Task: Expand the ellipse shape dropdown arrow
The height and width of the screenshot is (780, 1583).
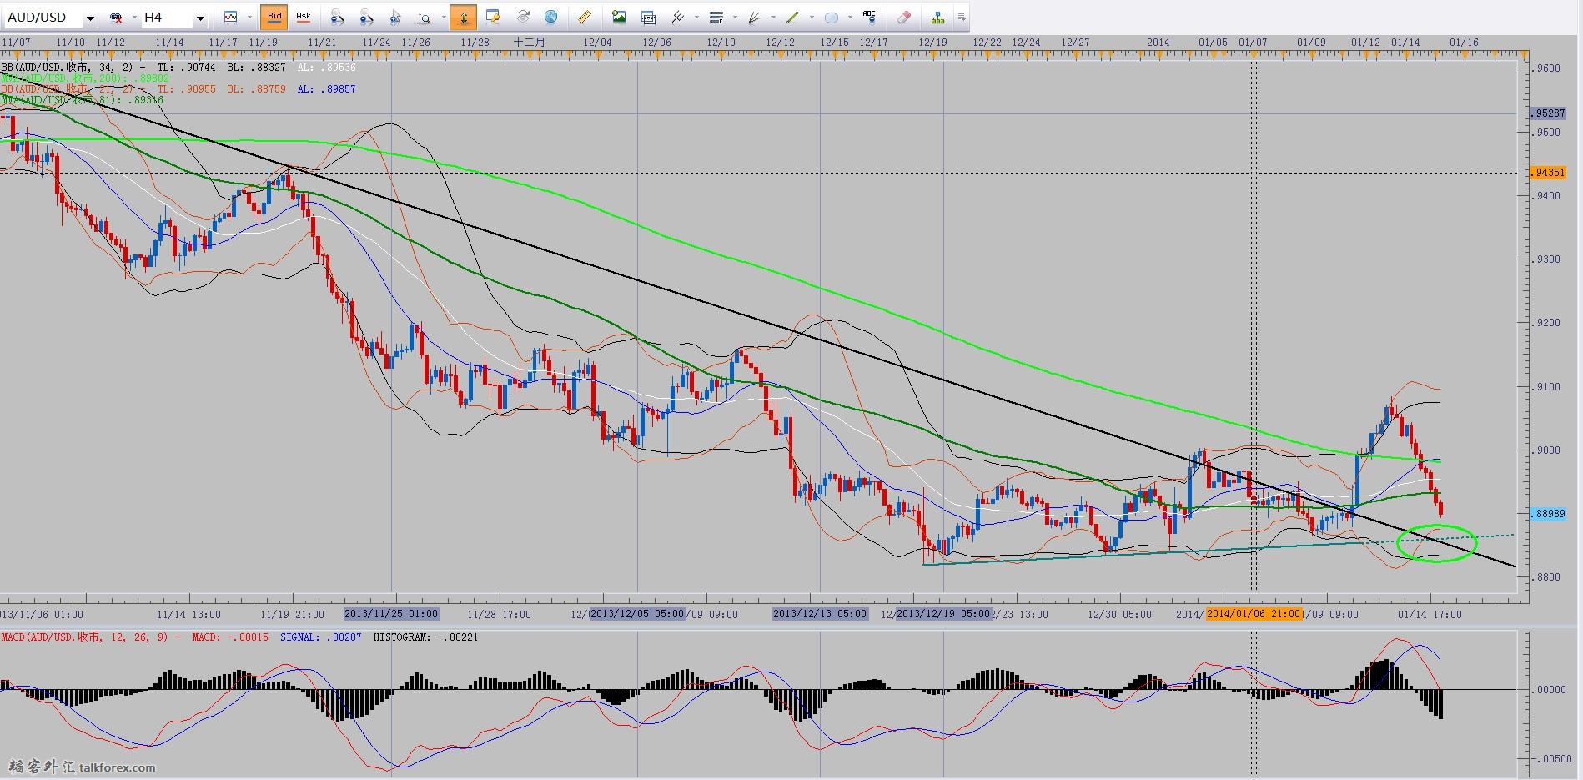Action: [850, 17]
